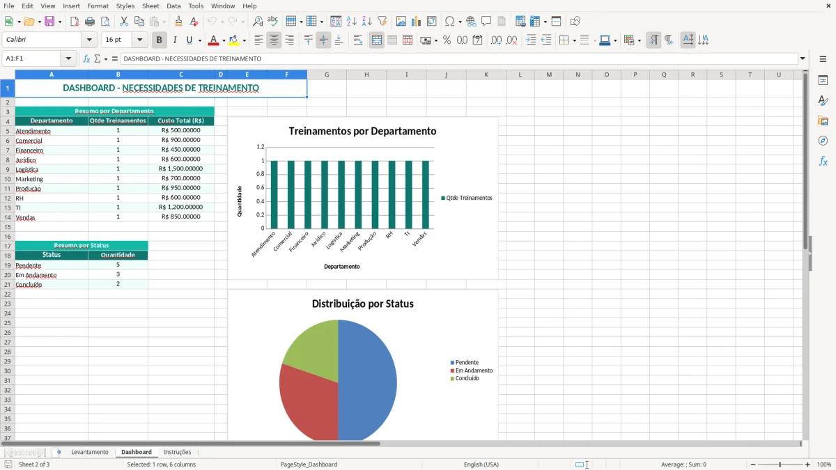This screenshot has width=836, height=470.
Task: Toggle Center Horizontally alignment
Action: pyautogui.click(x=274, y=40)
